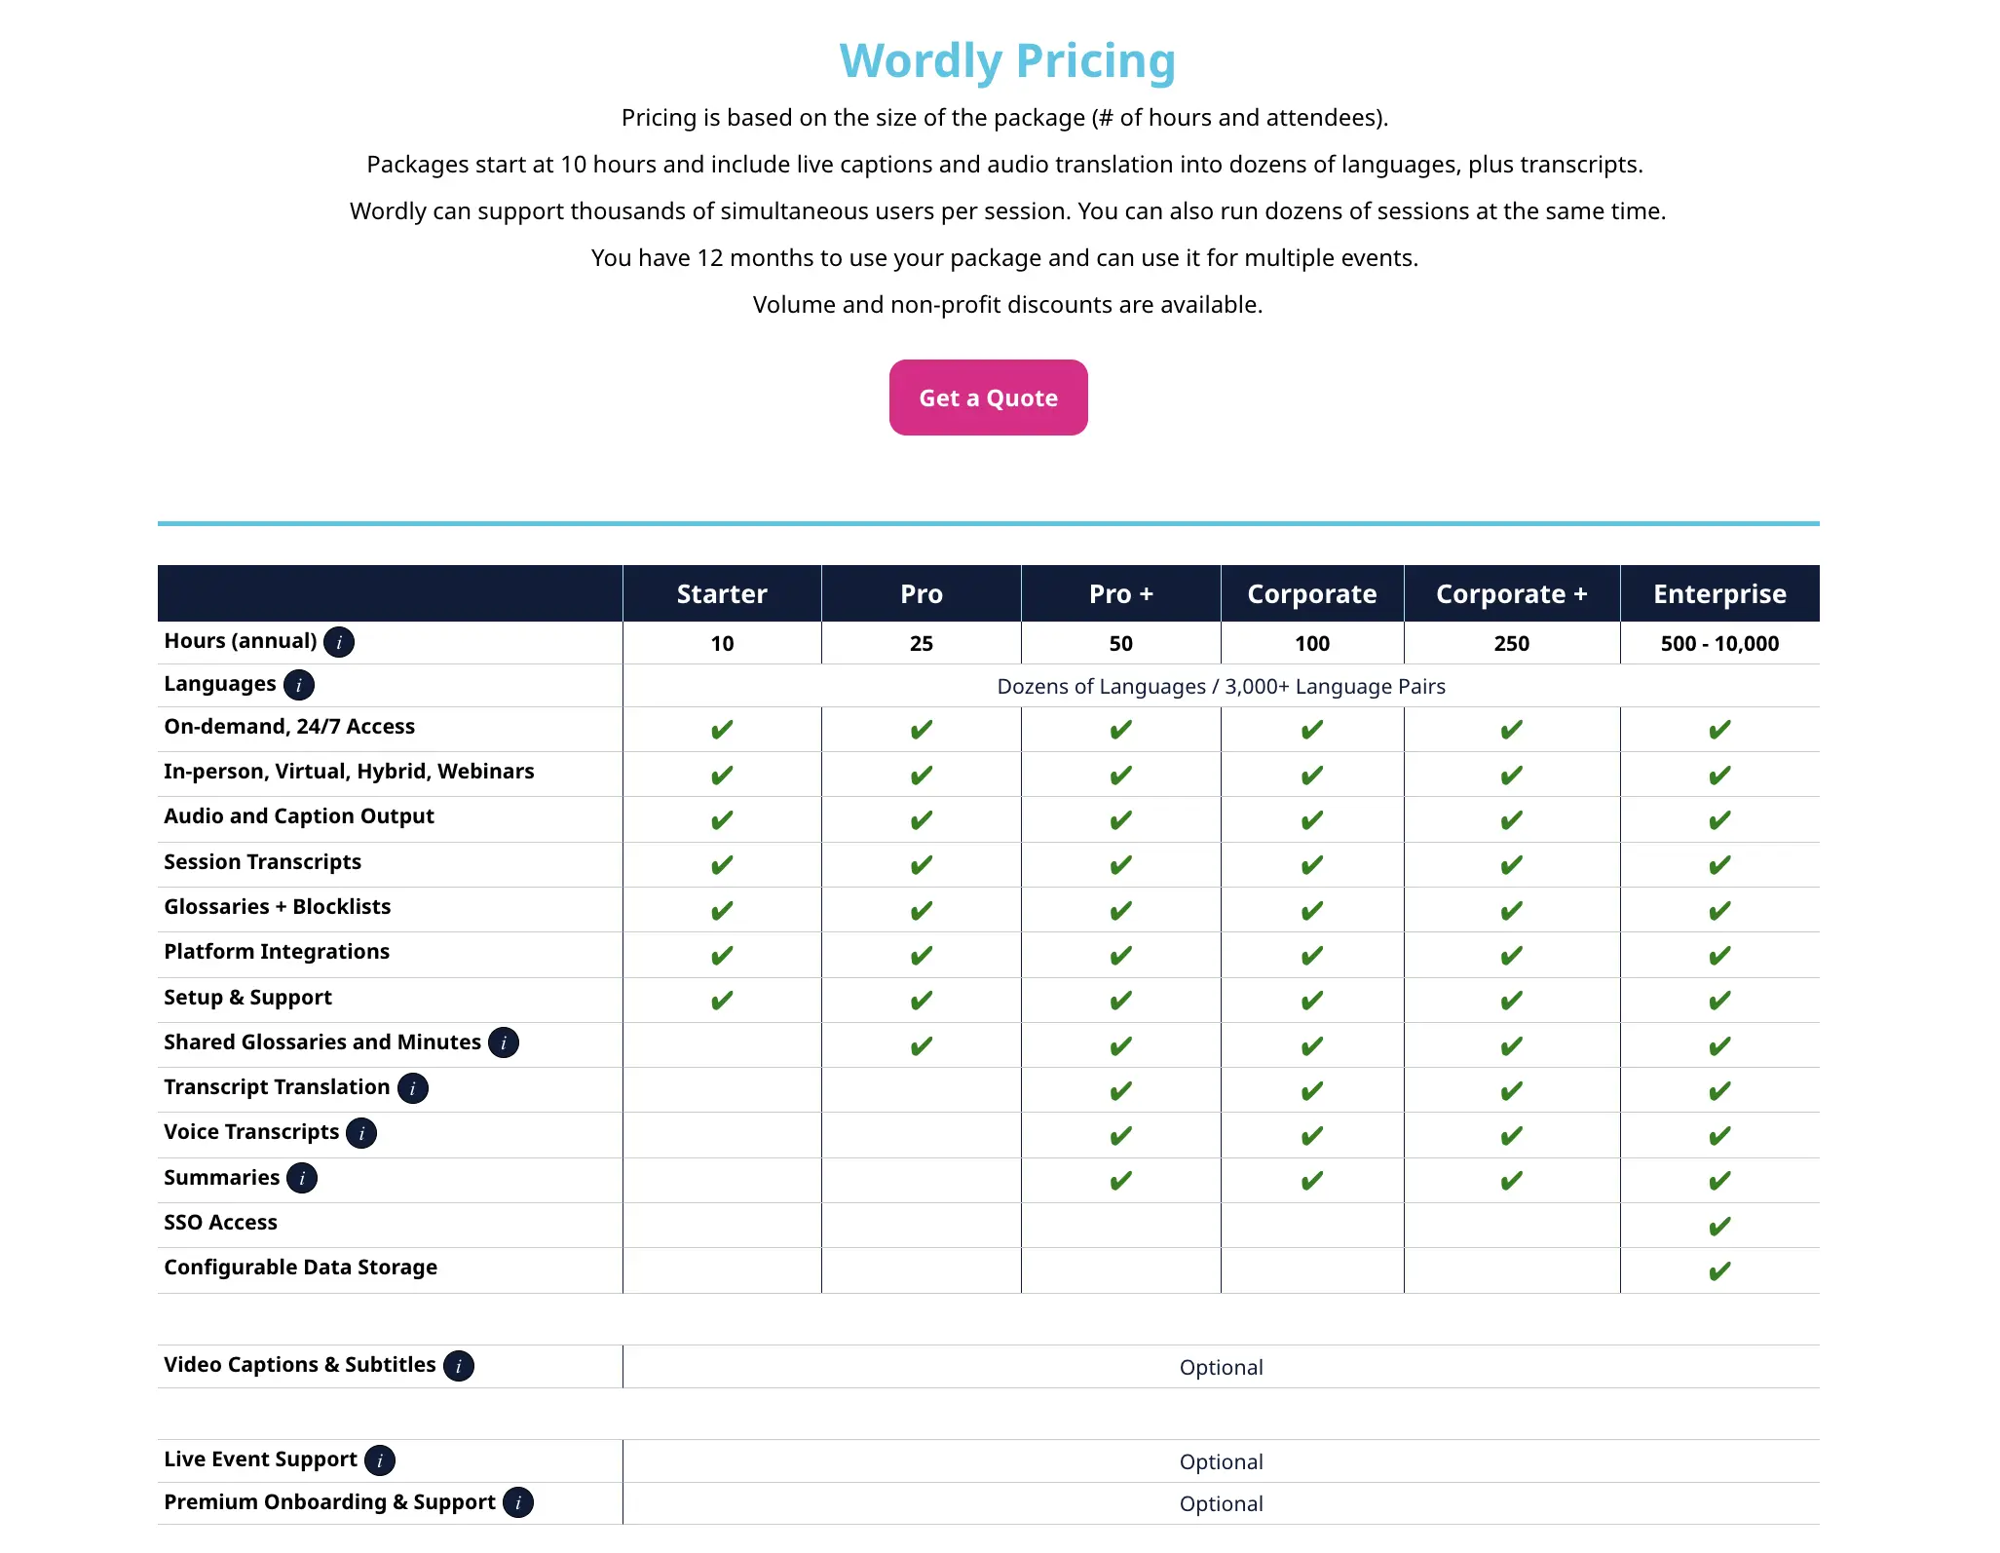Viewport: 2000px width, 1553px height.
Task: Select the Corporate + column header
Action: (1511, 593)
